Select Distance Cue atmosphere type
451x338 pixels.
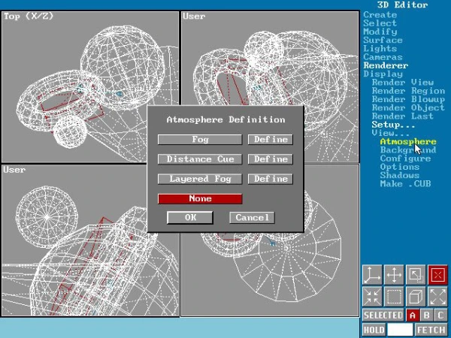point(200,159)
